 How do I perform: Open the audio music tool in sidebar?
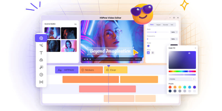[41, 46]
